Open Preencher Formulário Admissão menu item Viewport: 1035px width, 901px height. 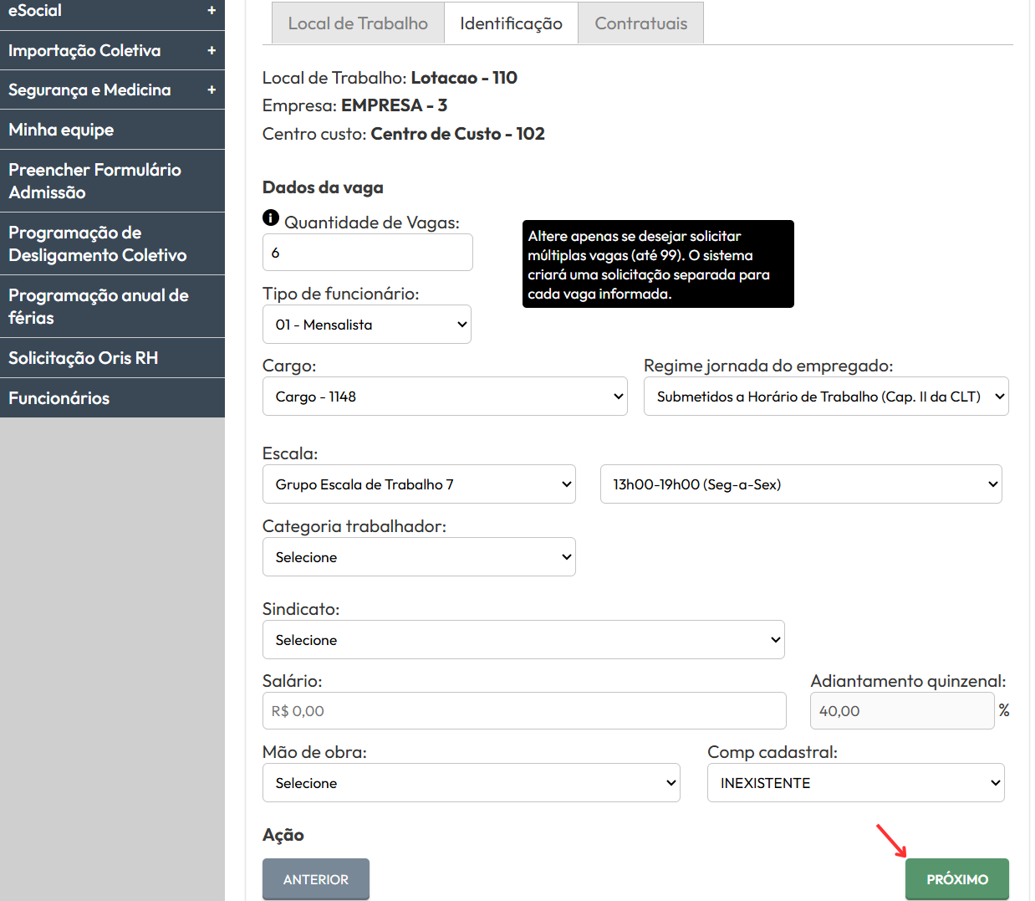tap(112, 181)
